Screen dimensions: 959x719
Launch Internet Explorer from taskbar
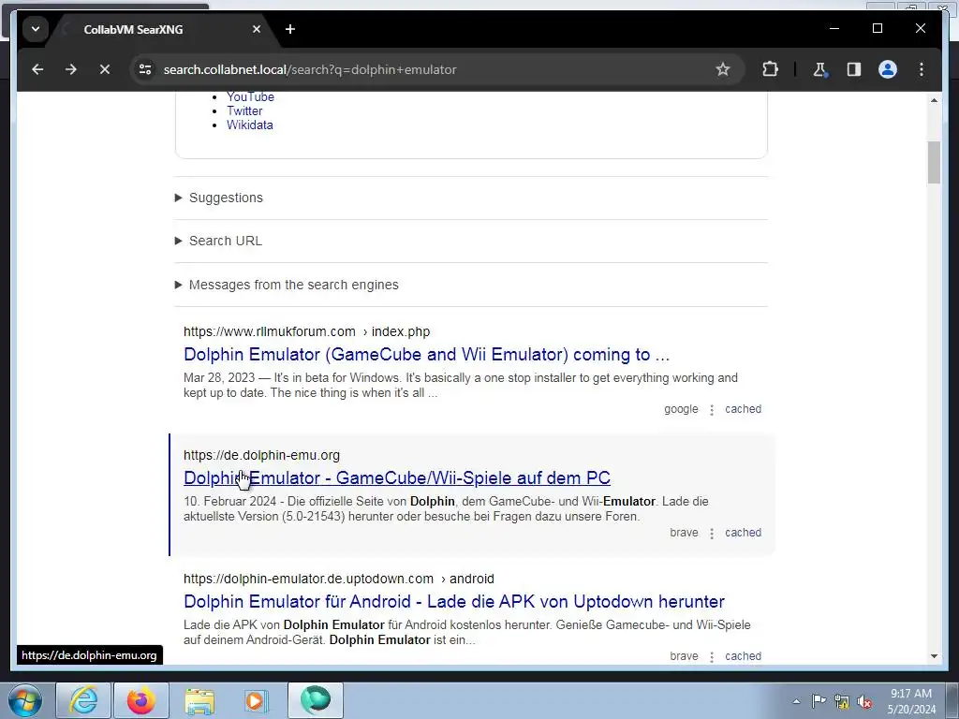[x=83, y=700]
